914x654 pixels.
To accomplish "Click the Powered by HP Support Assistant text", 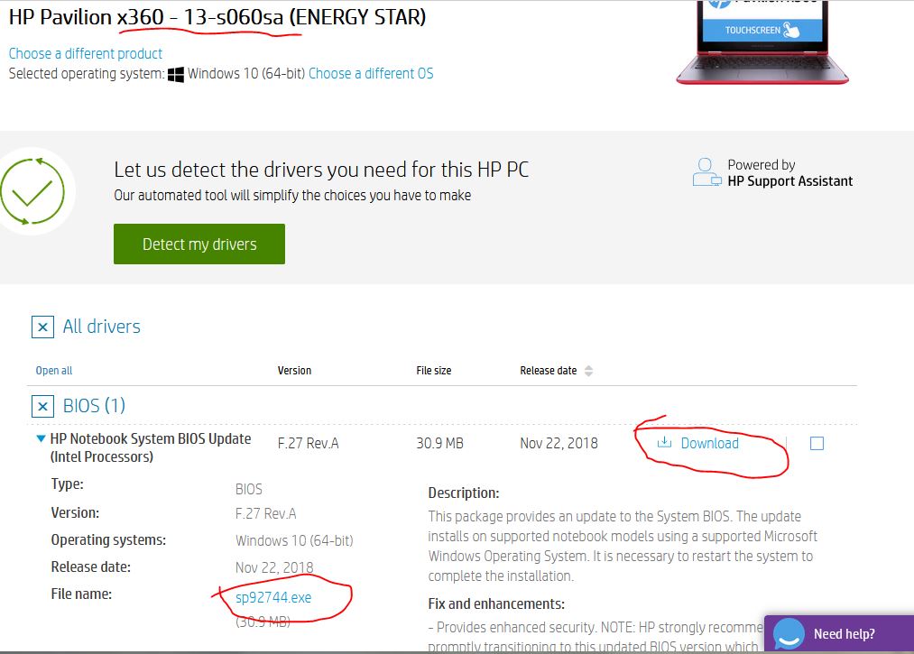I will point(789,173).
